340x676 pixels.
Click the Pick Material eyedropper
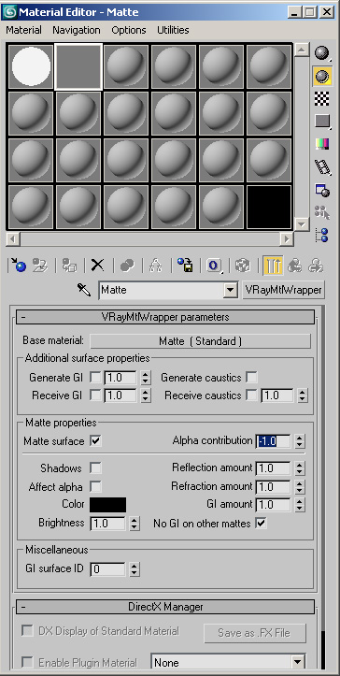click(x=84, y=290)
